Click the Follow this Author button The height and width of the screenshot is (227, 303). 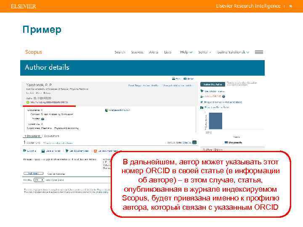[x=213, y=84]
